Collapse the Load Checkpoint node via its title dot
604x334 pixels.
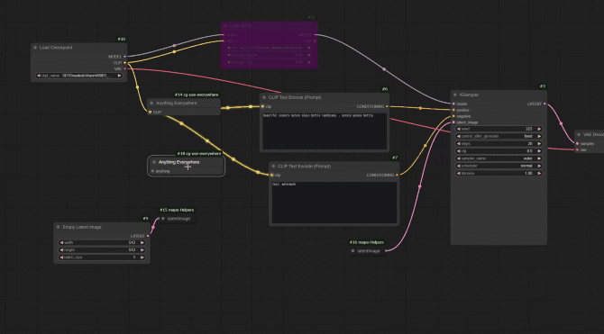[35, 48]
